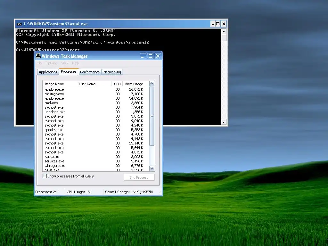
Task: Click cmd window scroll up arrow
Action: (x=224, y=32)
